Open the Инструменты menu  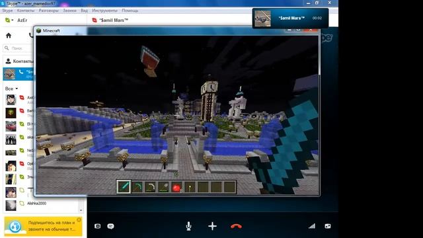pos(104,11)
